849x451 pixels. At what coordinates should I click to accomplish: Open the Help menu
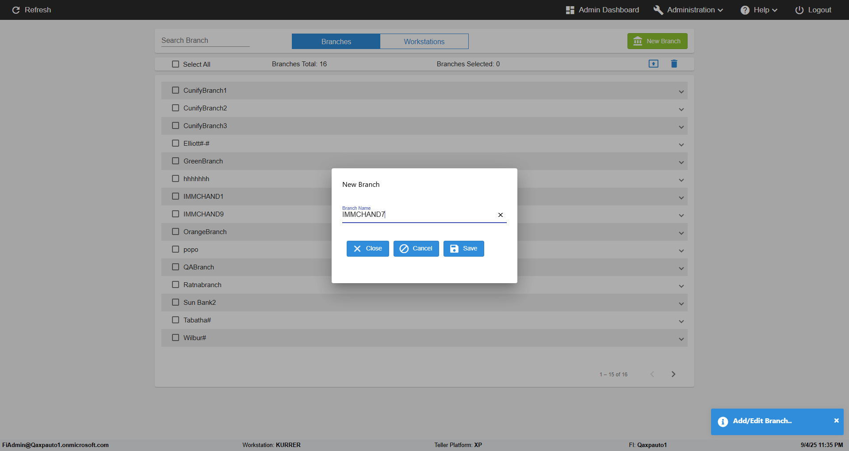pos(759,10)
